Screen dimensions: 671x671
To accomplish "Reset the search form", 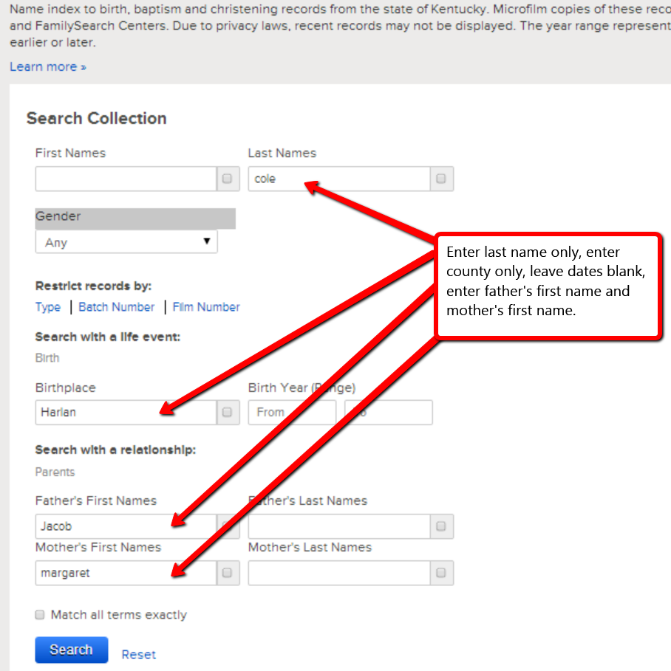I will 139,654.
